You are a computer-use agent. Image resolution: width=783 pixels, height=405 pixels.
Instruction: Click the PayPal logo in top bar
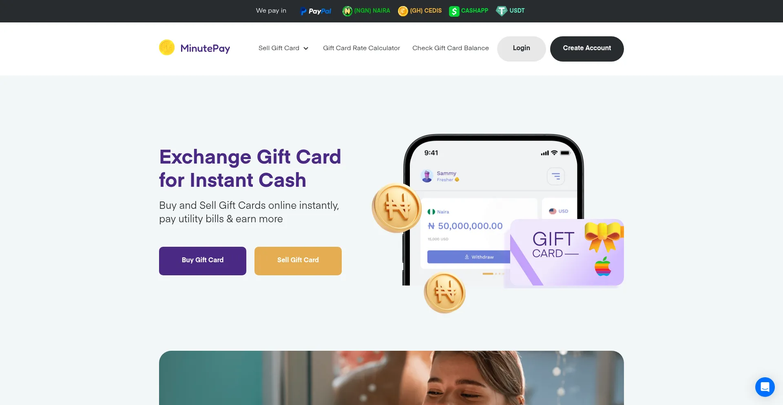316,11
